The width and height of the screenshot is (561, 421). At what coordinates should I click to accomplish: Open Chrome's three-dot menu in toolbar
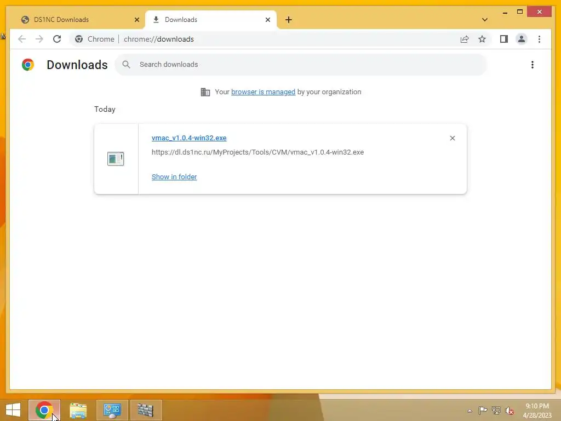click(x=539, y=39)
